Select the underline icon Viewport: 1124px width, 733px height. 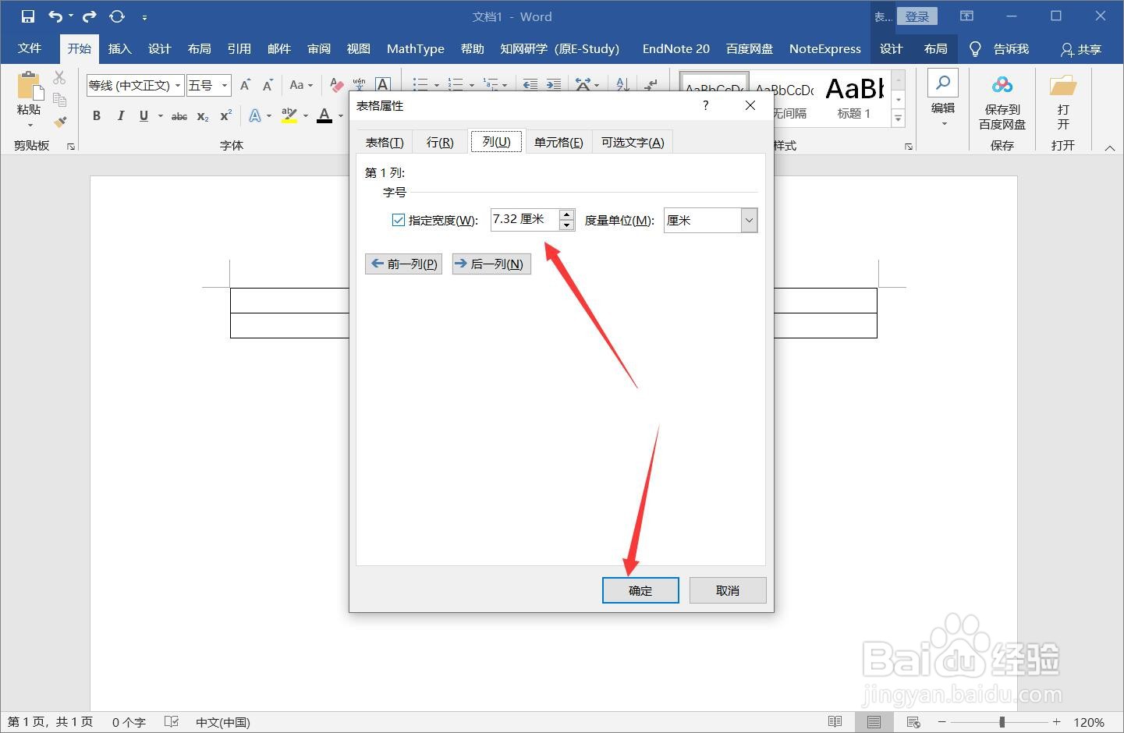(144, 115)
